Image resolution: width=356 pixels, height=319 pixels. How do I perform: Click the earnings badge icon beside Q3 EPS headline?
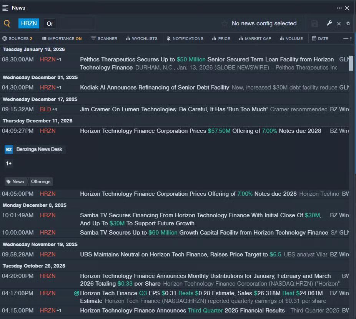(x=77, y=293)
